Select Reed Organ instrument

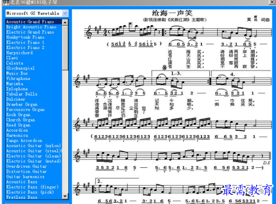[34, 125]
